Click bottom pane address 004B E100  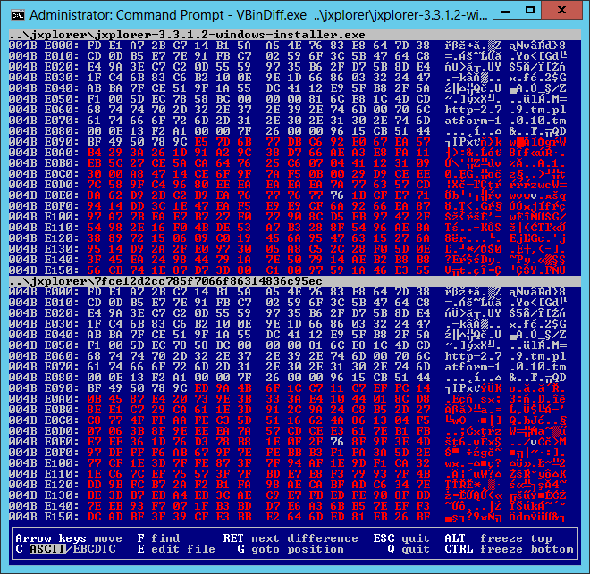[44, 463]
